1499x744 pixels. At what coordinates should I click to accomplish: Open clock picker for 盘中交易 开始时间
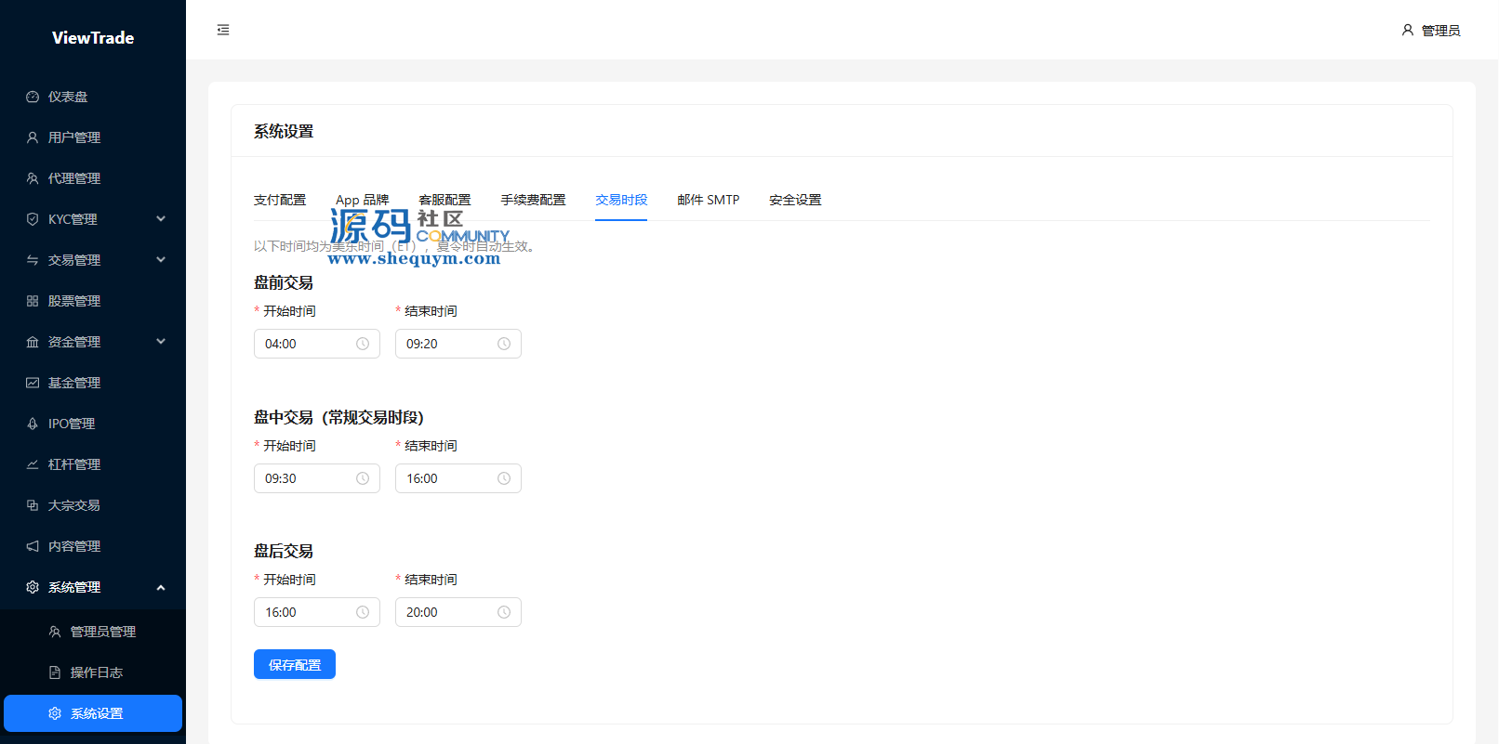pos(363,478)
